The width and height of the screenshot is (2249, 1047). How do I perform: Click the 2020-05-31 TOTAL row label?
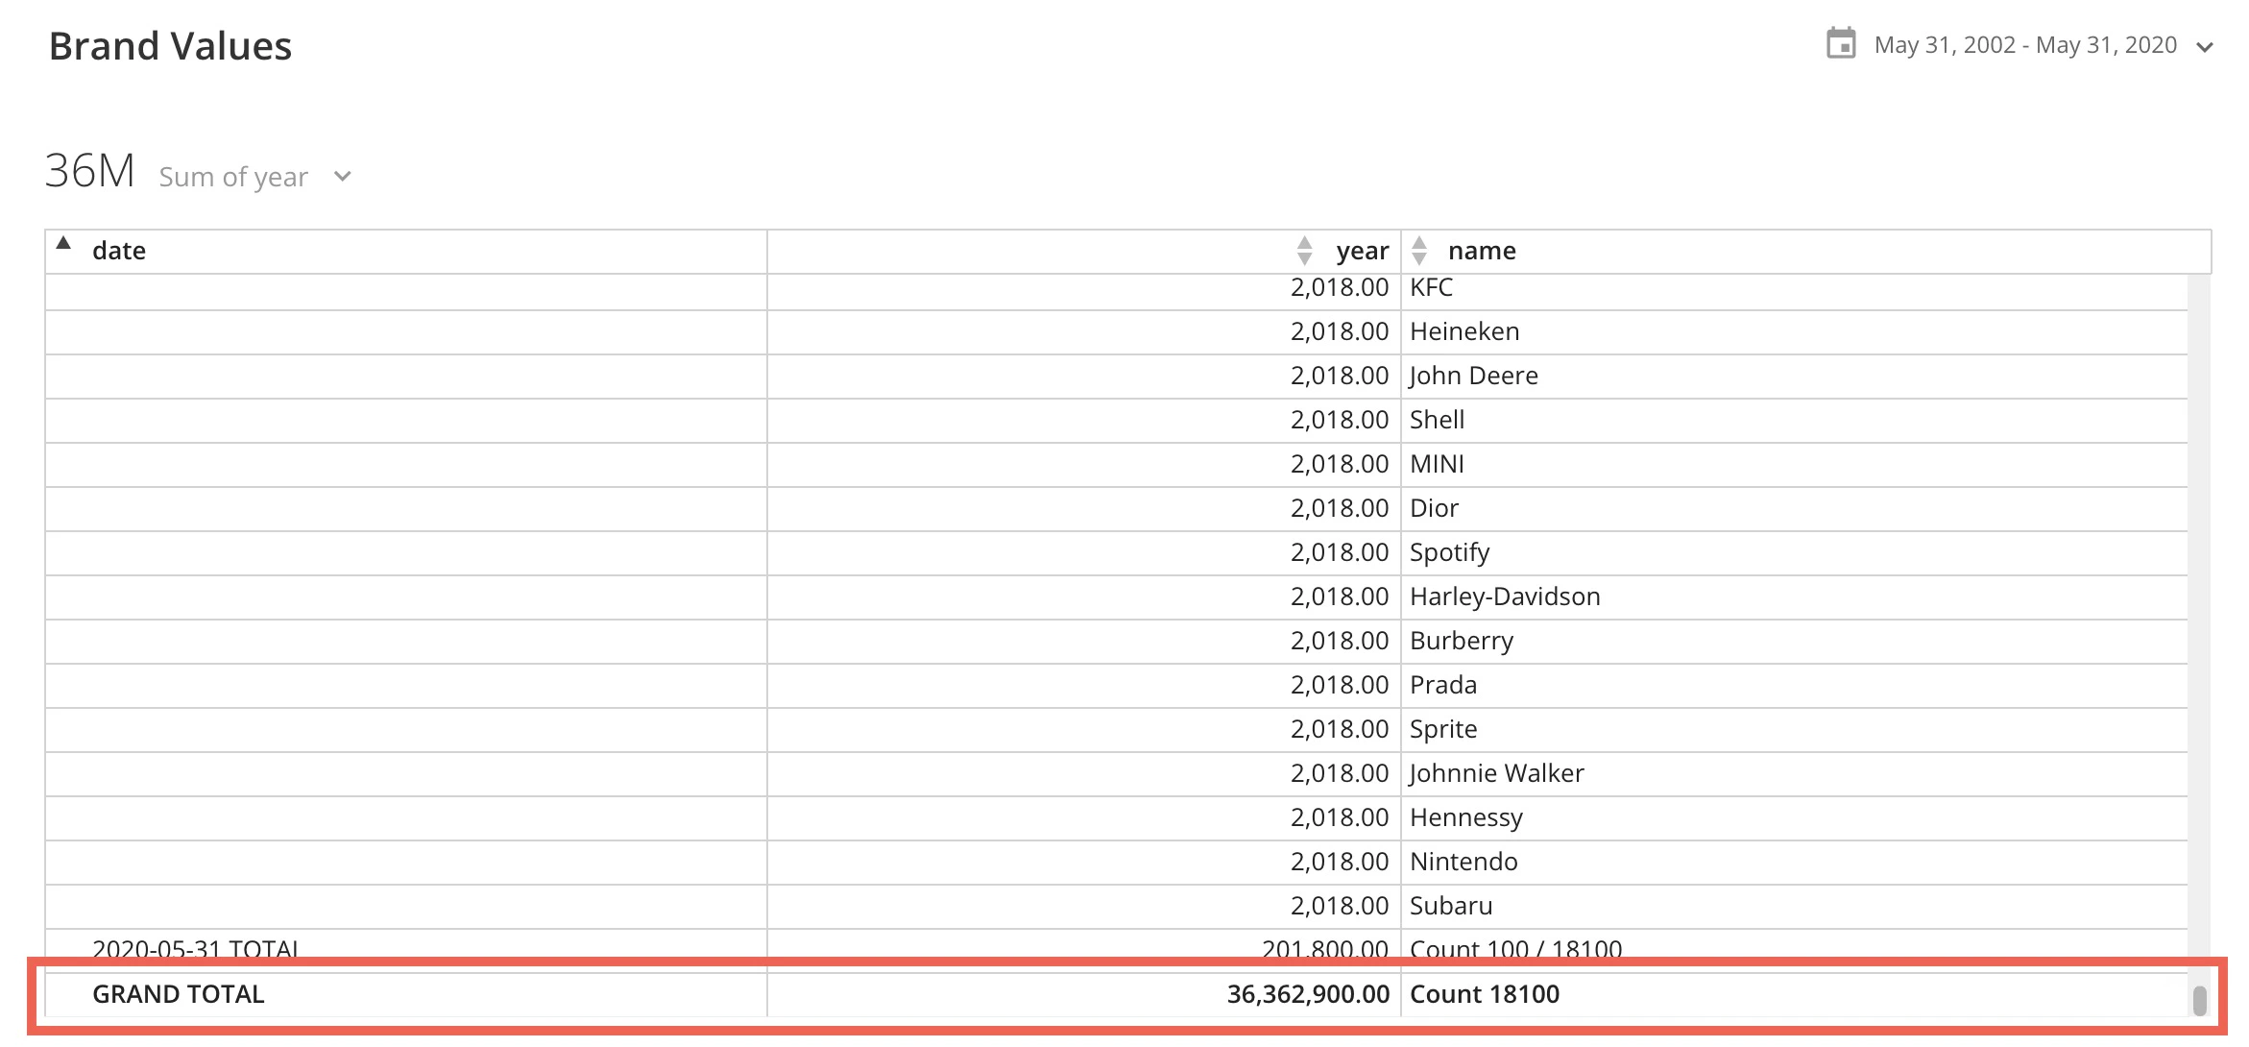195,948
